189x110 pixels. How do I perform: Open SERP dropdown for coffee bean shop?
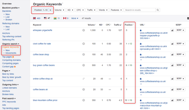coord(180,54)
